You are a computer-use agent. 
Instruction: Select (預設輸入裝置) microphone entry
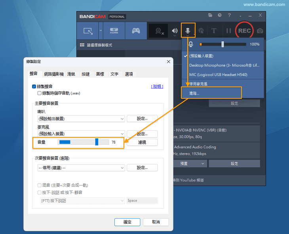point(223,56)
